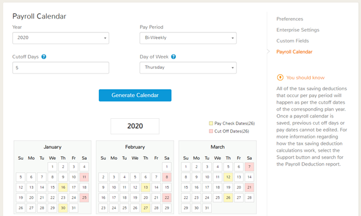361x216 pixels.
Task: Click the Cut Off Dates(26) legend label
Action: (x=231, y=131)
